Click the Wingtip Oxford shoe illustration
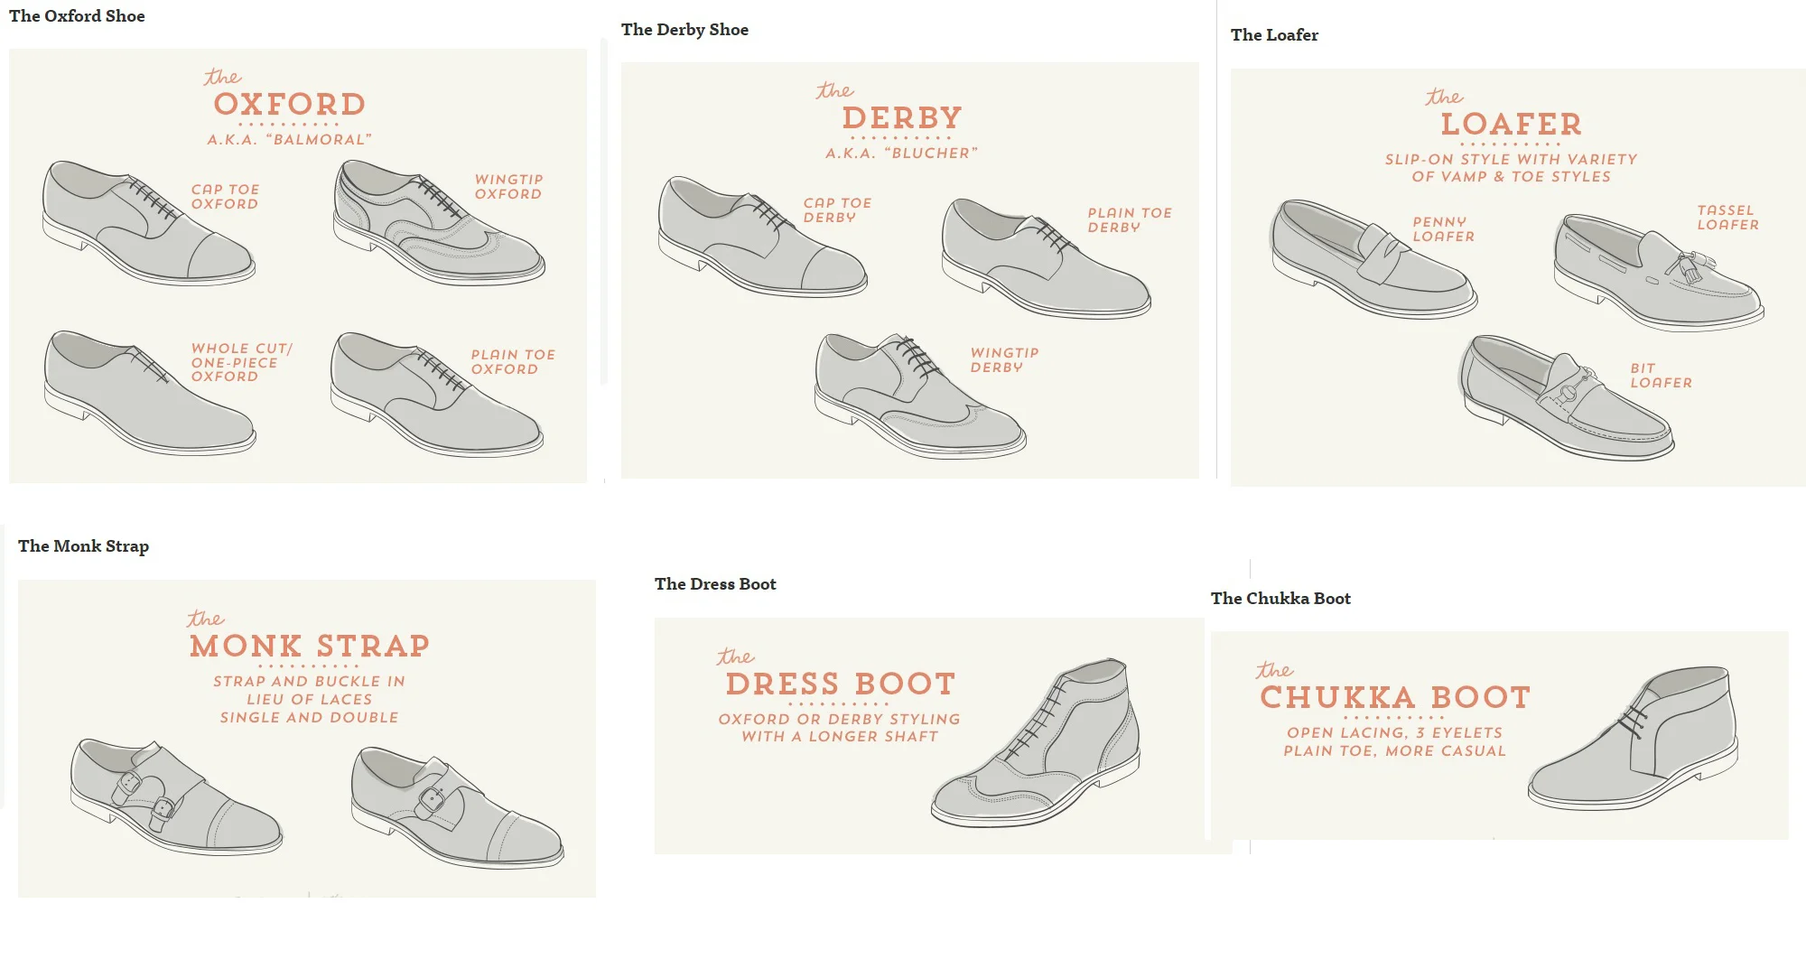This screenshot has height=959, width=1806. click(439, 222)
